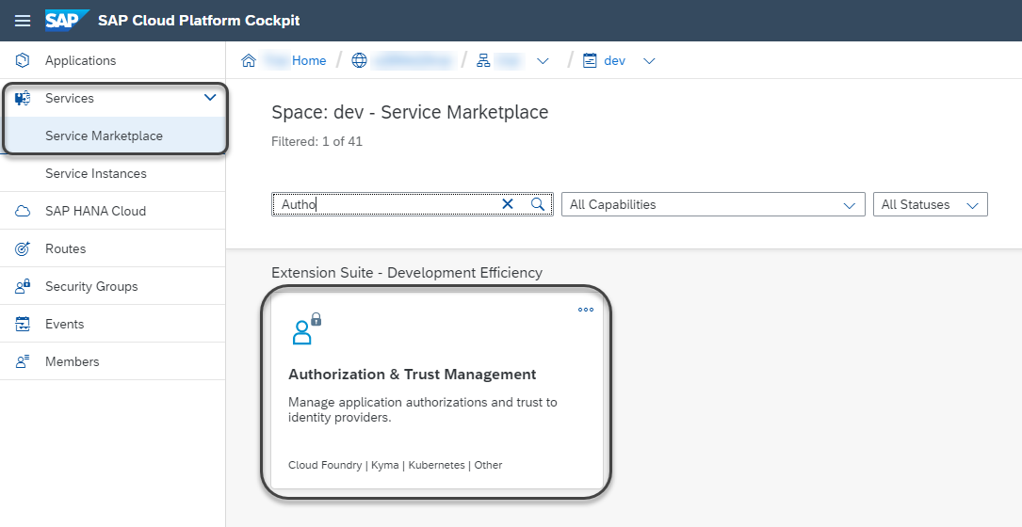Click the tile description about identity providers
Viewport: 1022px width, 527px height.
pyautogui.click(x=423, y=409)
